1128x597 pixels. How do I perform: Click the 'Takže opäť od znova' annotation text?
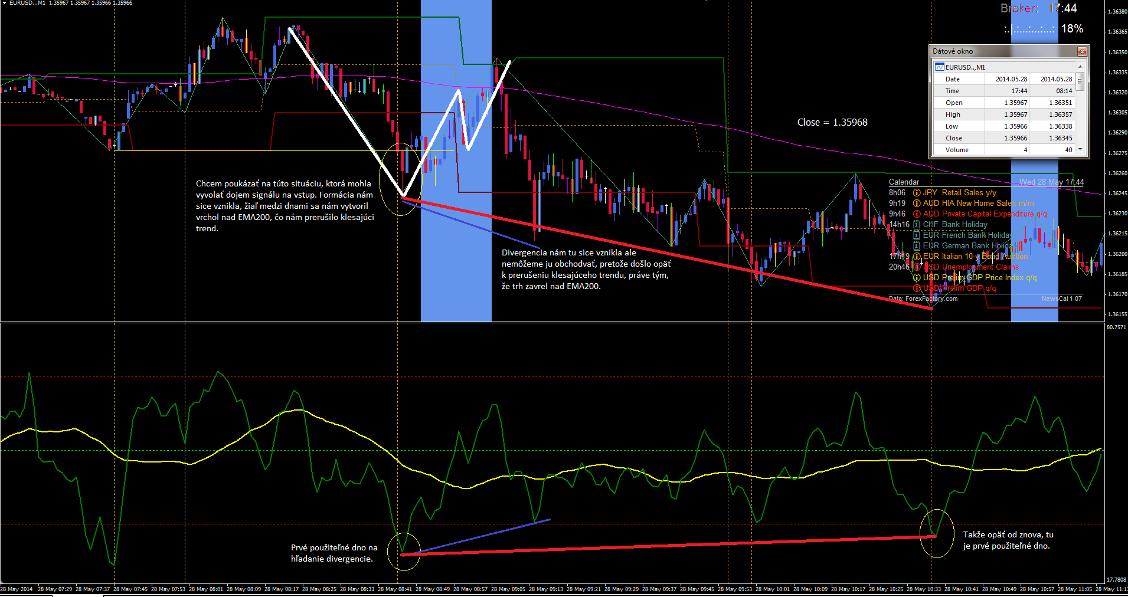pyautogui.click(x=1008, y=540)
